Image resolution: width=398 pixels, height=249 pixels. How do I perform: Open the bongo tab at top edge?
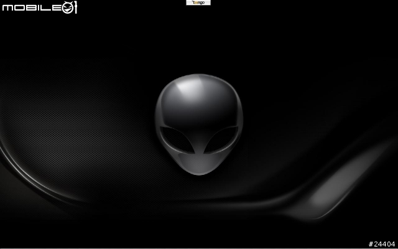tap(198, 2)
